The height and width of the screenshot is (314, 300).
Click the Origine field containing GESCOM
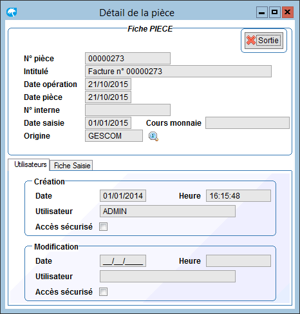point(114,136)
